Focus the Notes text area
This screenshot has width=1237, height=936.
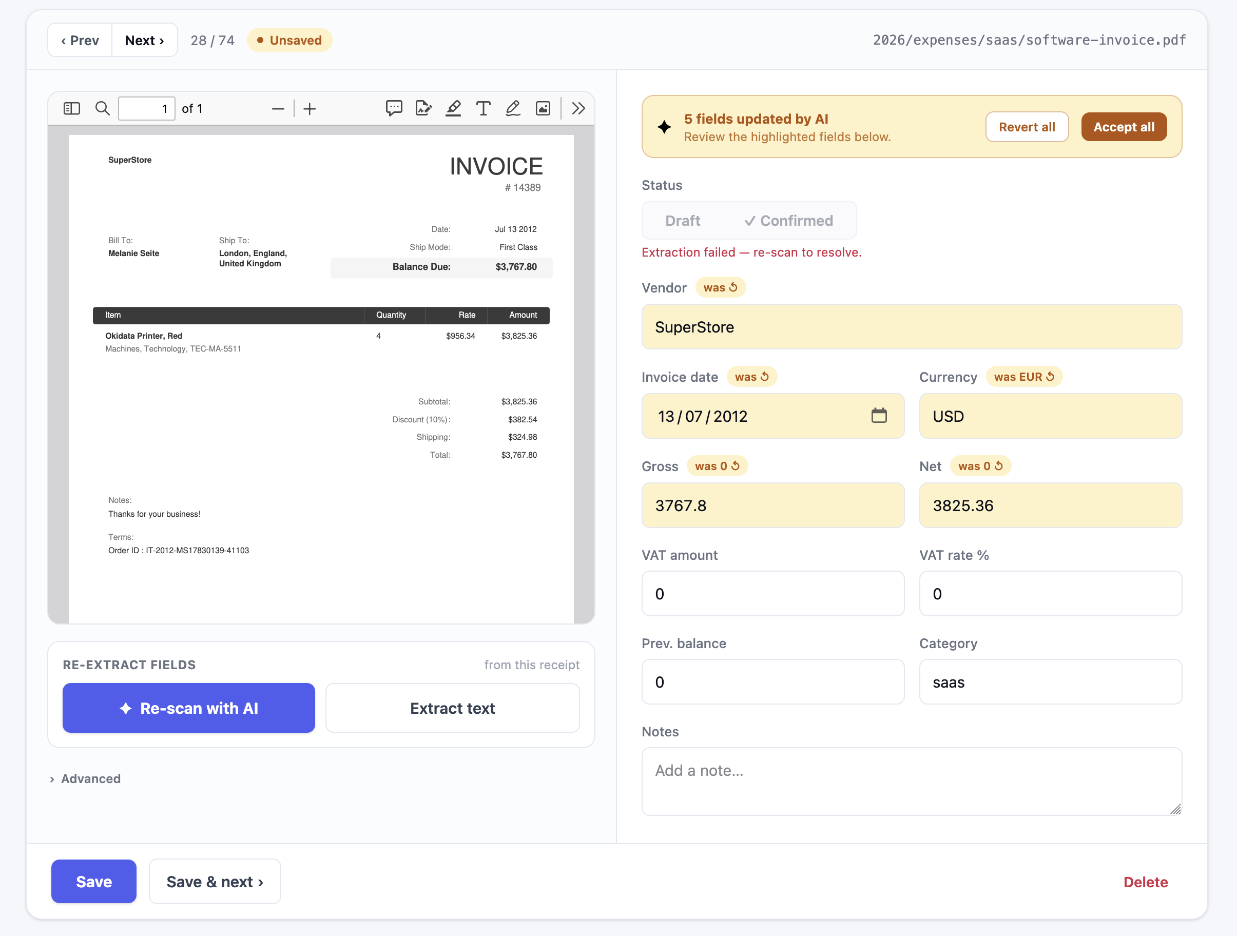click(x=912, y=781)
